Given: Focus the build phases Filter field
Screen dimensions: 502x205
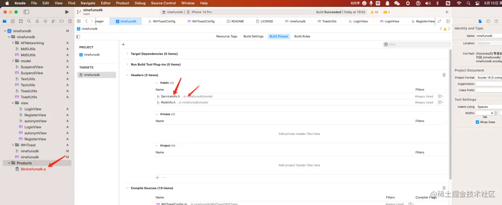Looking at the screenshot, I should [417, 45].
